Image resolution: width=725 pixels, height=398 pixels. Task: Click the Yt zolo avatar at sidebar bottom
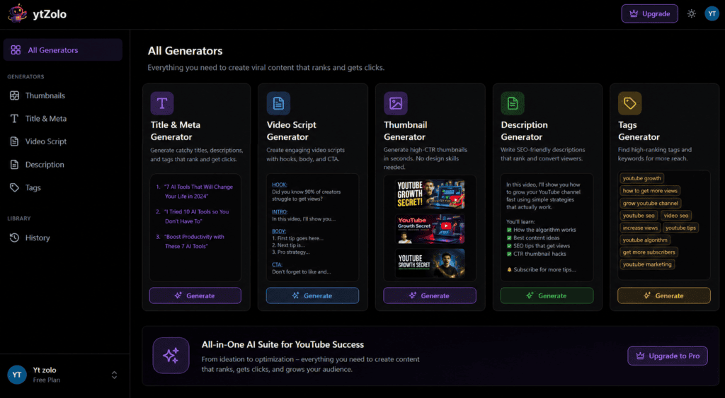pos(17,375)
